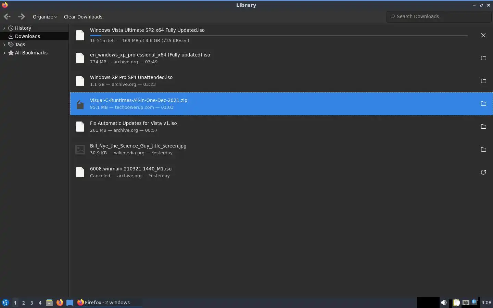Expand the All Bookmarks tree item
This screenshot has width=493, height=308.
click(4, 53)
